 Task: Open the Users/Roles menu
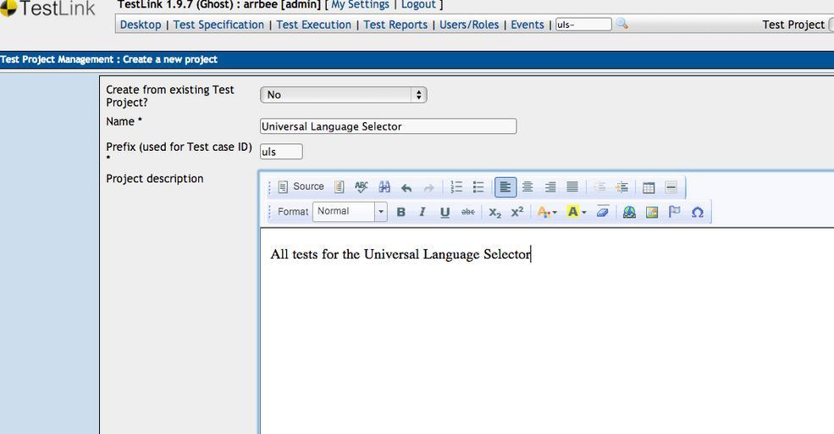click(469, 25)
